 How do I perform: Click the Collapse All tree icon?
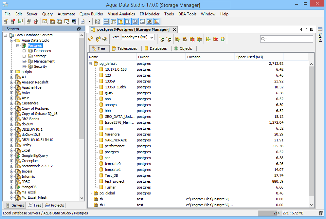[169, 39]
